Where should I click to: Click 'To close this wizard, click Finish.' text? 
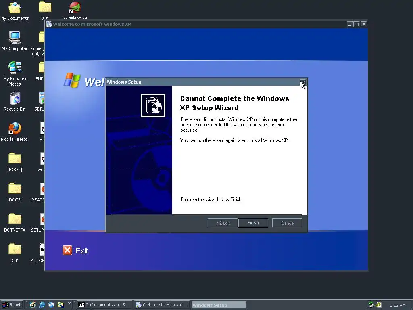(x=211, y=199)
